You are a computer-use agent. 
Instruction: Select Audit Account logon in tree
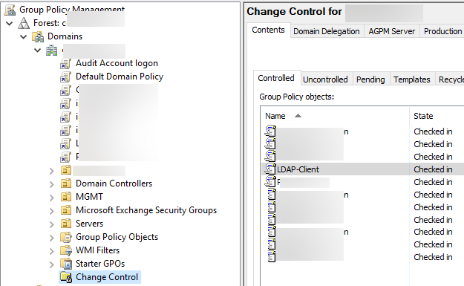pos(117,63)
